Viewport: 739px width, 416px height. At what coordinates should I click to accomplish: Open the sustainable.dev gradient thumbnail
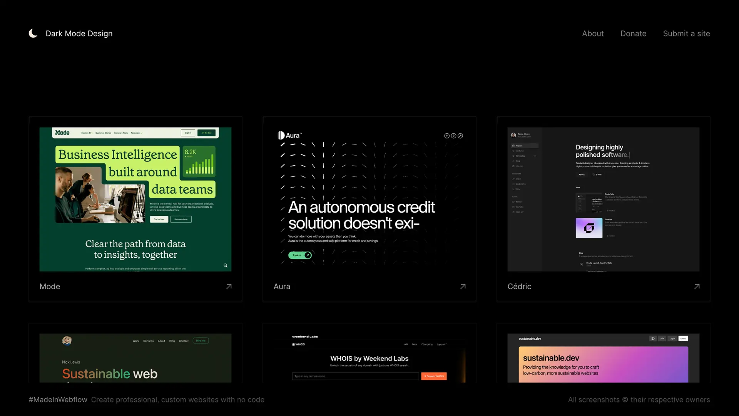click(x=603, y=364)
